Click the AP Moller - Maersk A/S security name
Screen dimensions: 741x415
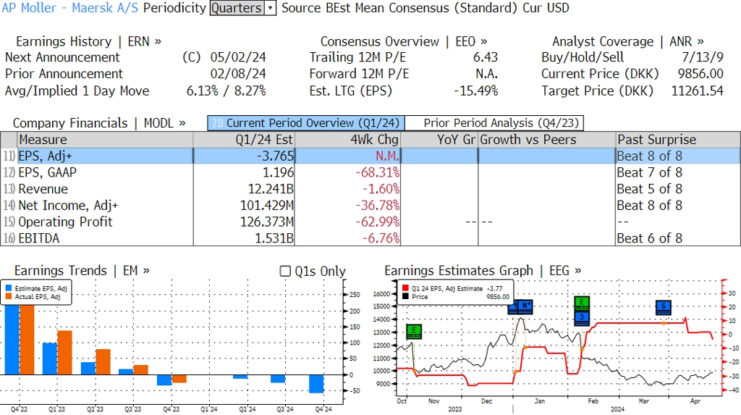(x=70, y=8)
